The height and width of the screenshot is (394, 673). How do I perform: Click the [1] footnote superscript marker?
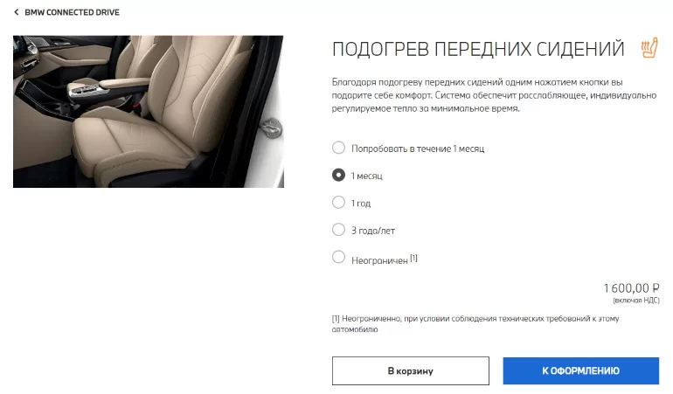pos(413,258)
